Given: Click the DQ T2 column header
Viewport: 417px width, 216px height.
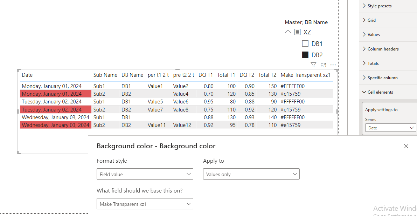Looking at the screenshot, I should point(247,75).
